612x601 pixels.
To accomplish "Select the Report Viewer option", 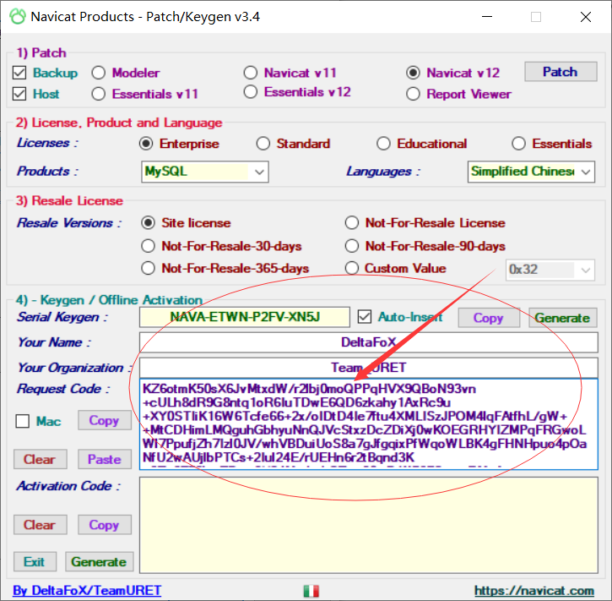I will coord(413,94).
